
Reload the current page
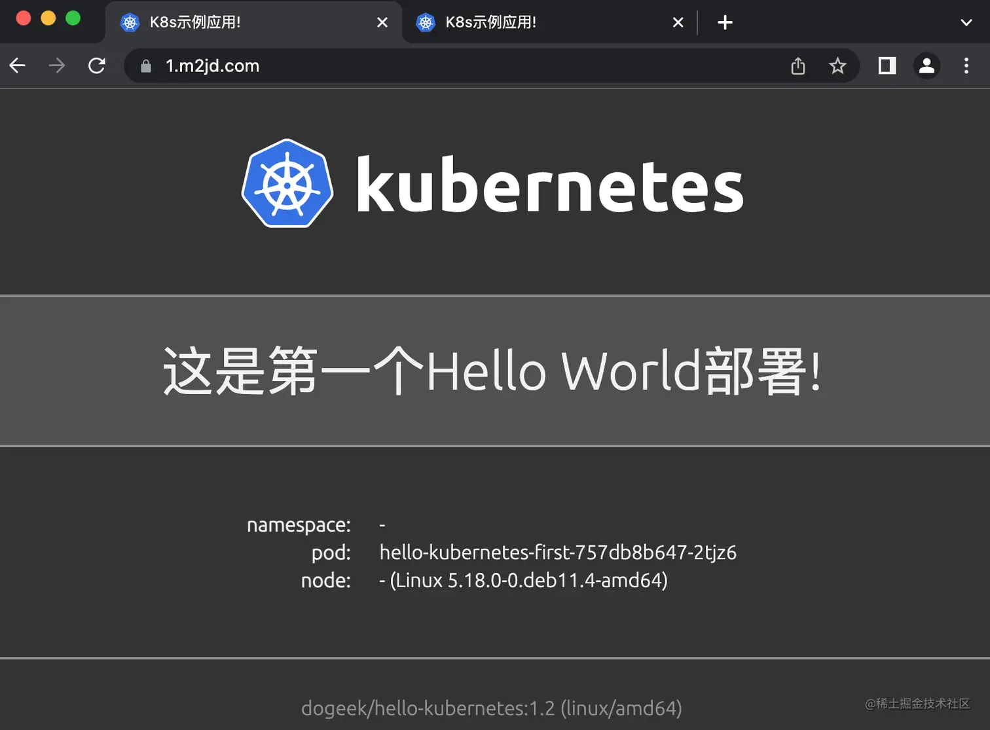point(97,65)
